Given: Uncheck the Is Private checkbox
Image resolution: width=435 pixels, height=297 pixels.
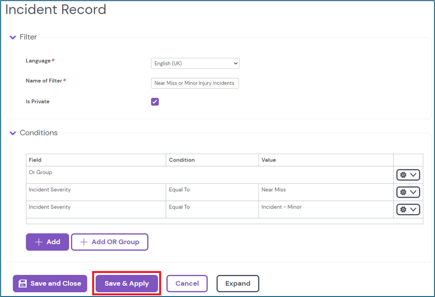Looking at the screenshot, I should (x=155, y=102).
